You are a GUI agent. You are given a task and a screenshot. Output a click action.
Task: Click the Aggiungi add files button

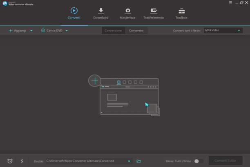point(18,31)
